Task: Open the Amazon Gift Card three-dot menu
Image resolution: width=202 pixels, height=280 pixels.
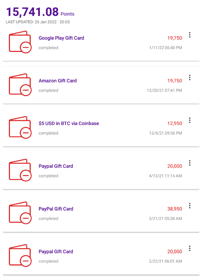Action: coord(190,78)
